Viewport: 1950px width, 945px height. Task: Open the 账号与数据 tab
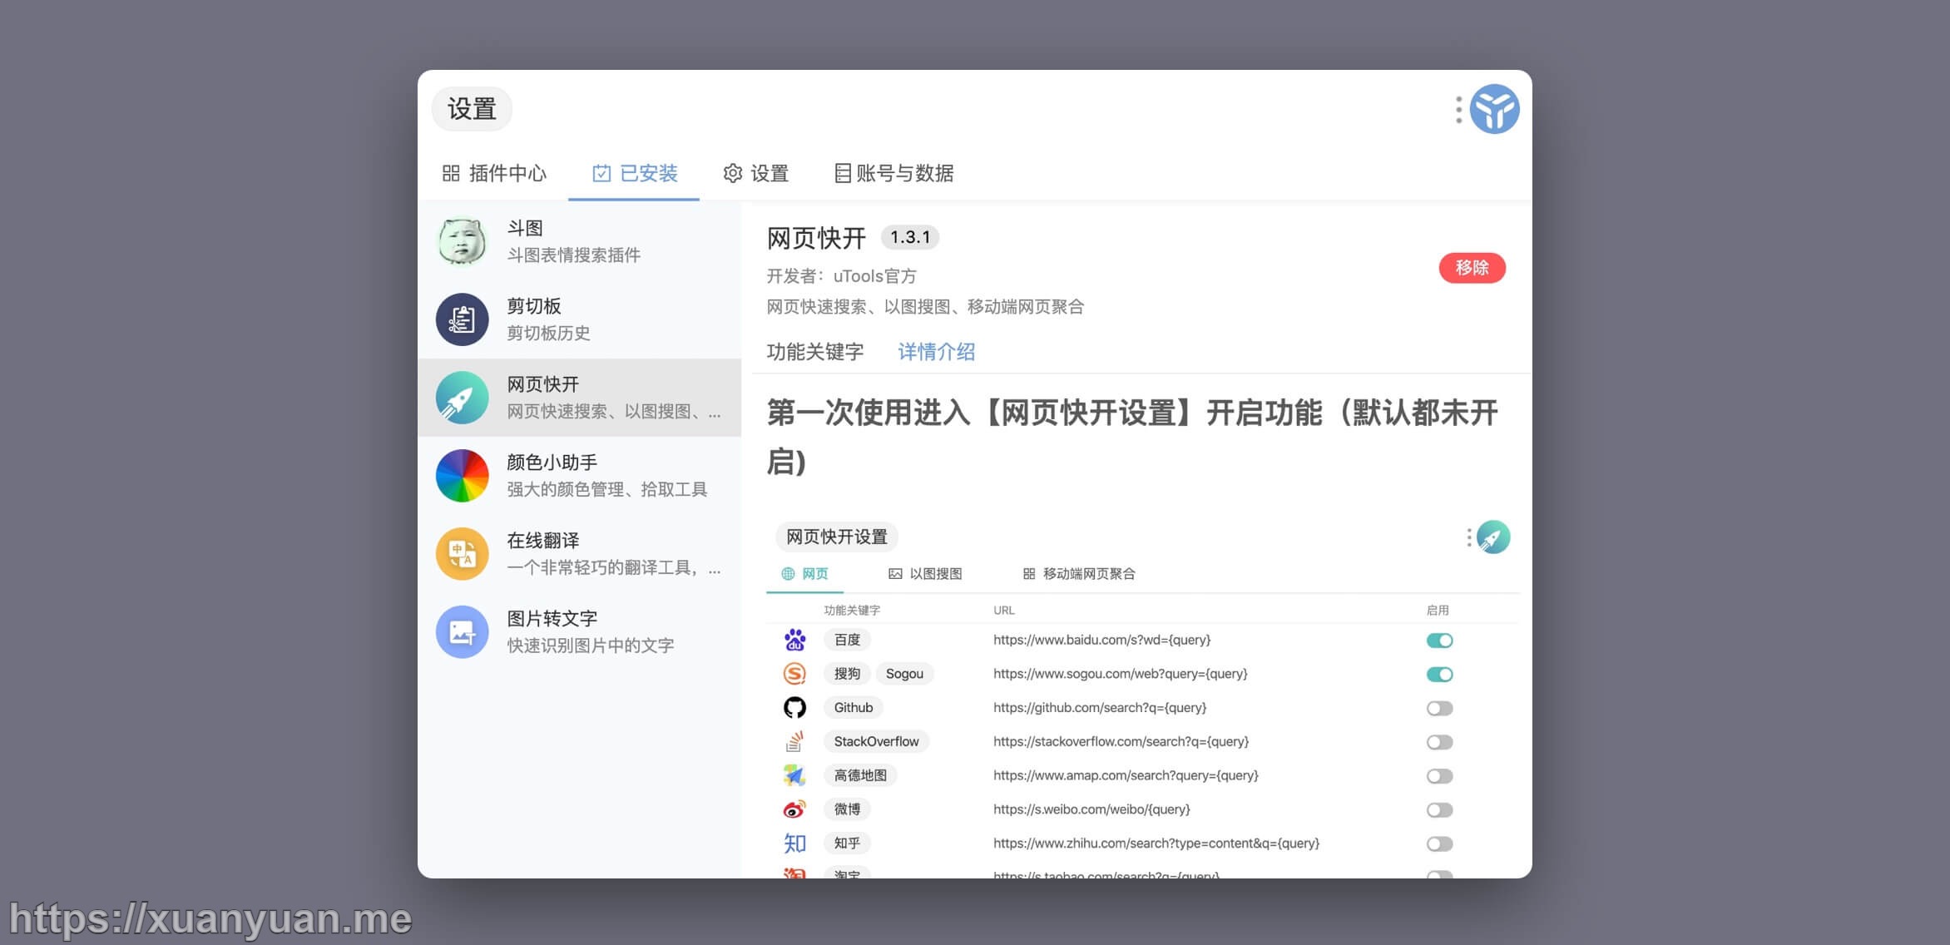coord(893,173)
